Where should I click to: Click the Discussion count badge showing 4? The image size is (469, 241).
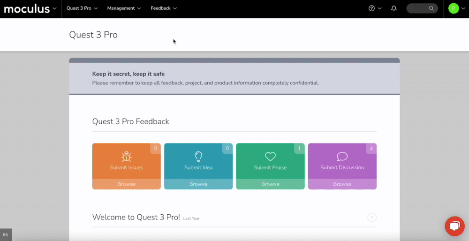point(371,149)
